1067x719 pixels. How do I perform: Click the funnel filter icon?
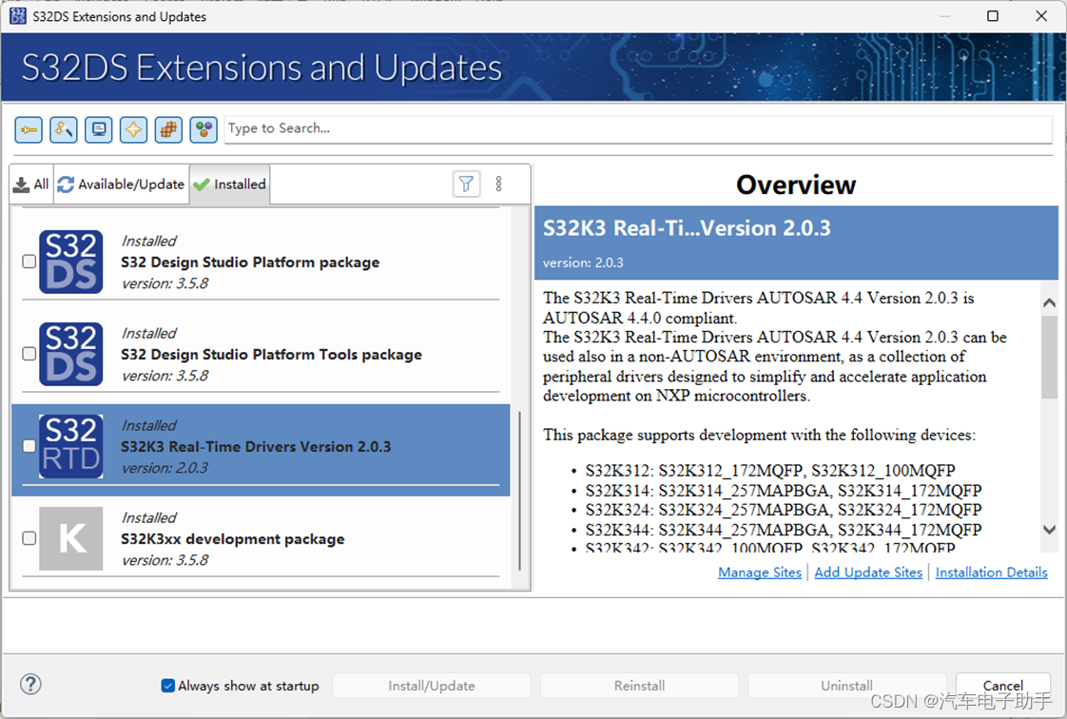466,184
